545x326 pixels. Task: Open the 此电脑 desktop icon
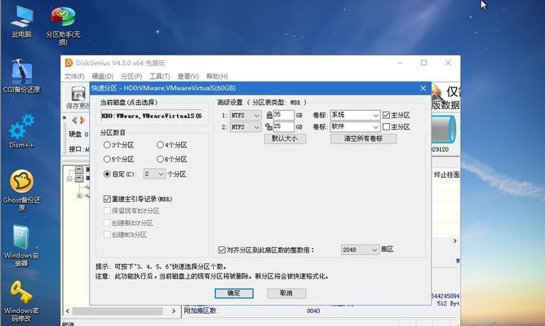point(21,21)
